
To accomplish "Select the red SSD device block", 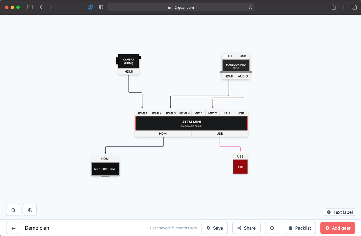I will (240, 166).
